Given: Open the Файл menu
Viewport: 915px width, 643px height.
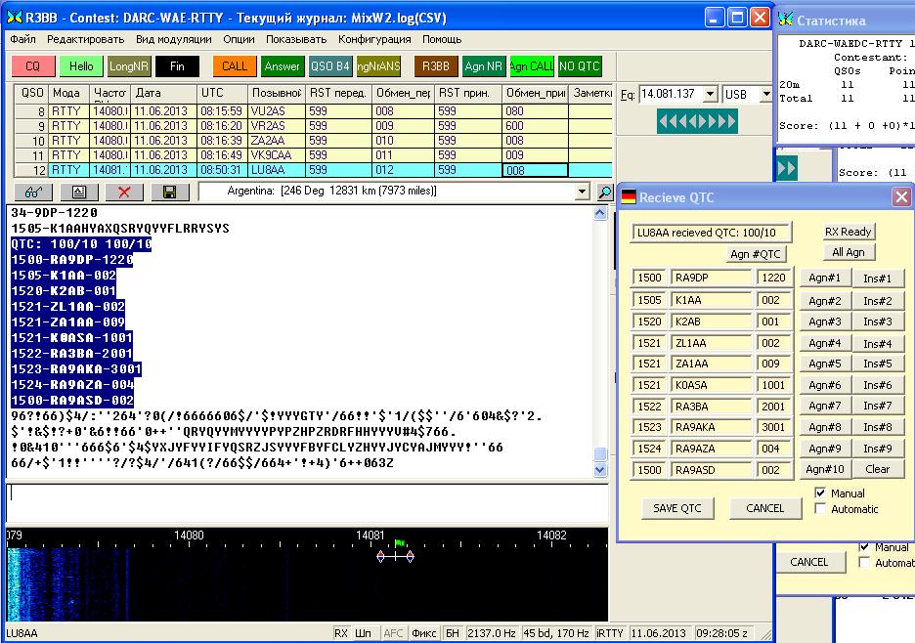Looking at the screenshot, I should tap(22, 39).
